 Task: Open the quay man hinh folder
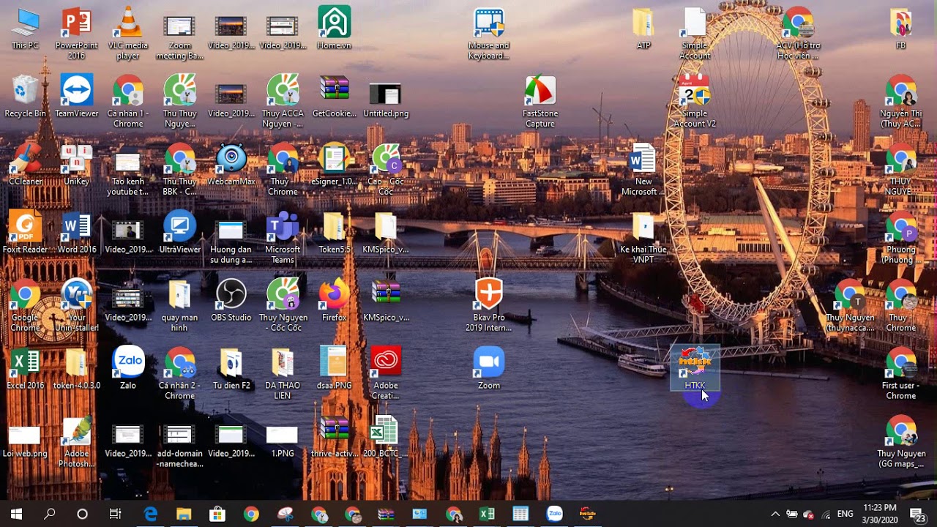coord(179,305)
